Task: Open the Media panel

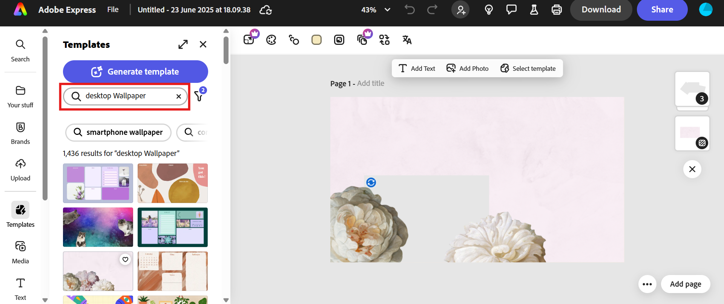Action: [20, 252]
